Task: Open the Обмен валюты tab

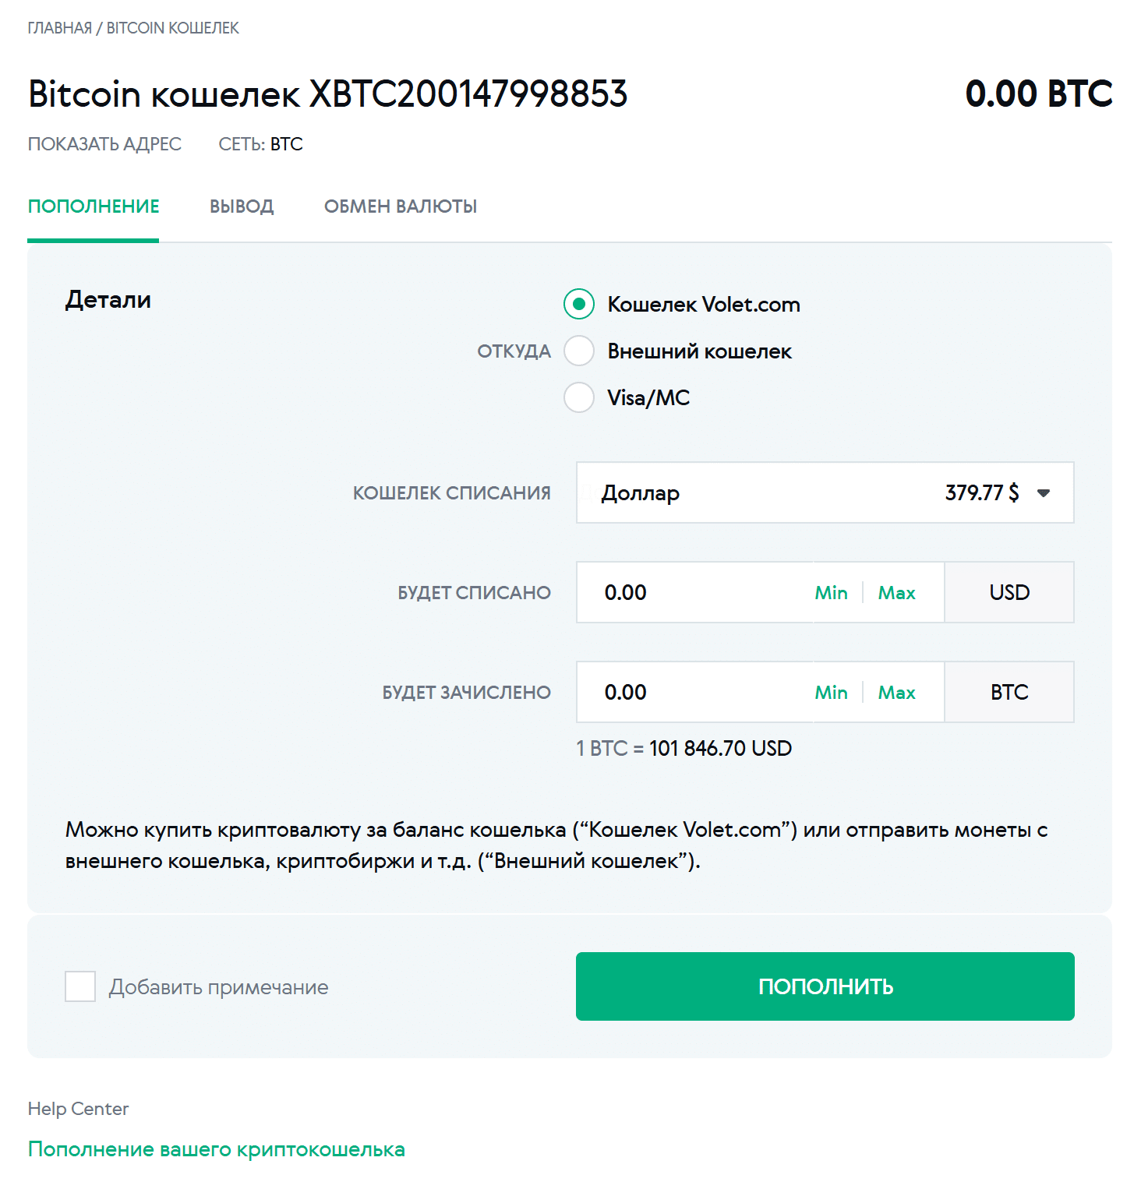Action: 401,206
